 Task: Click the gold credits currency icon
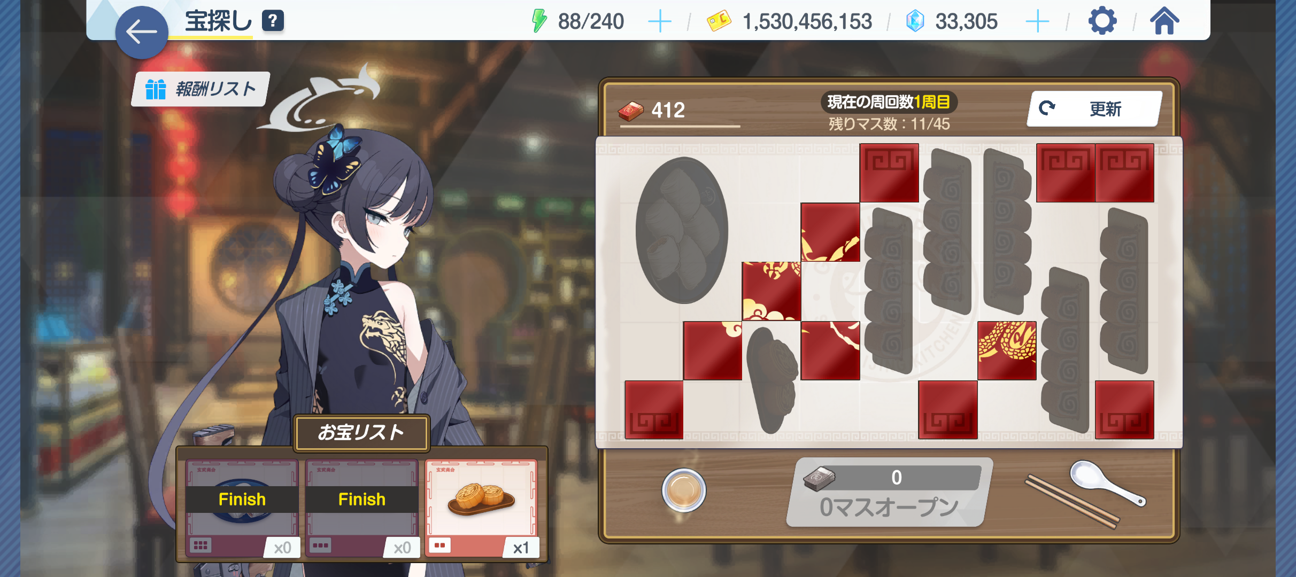pos(719,21)
